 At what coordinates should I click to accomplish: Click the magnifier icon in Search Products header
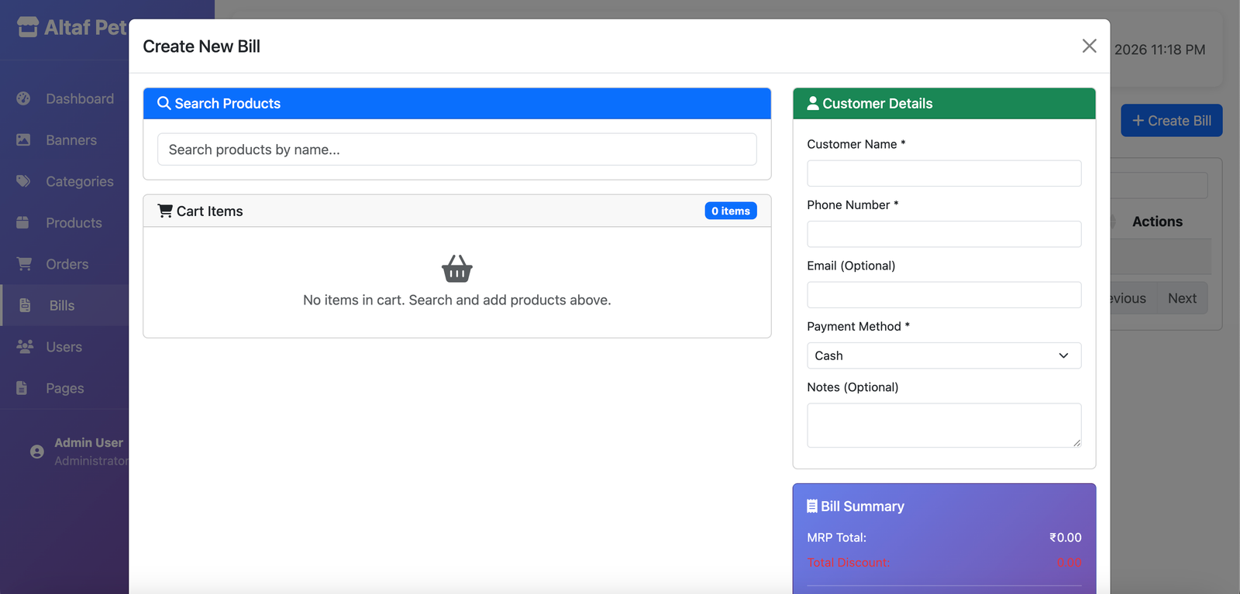[x=164, y=103]
